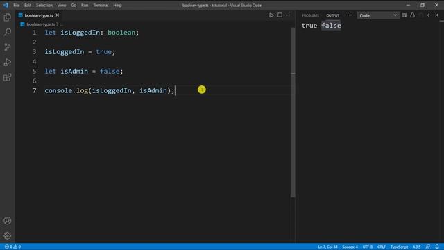This screenshot has width=444, height=250.
Task: Click 'true' value on line 3
Action: pos(103,52)
